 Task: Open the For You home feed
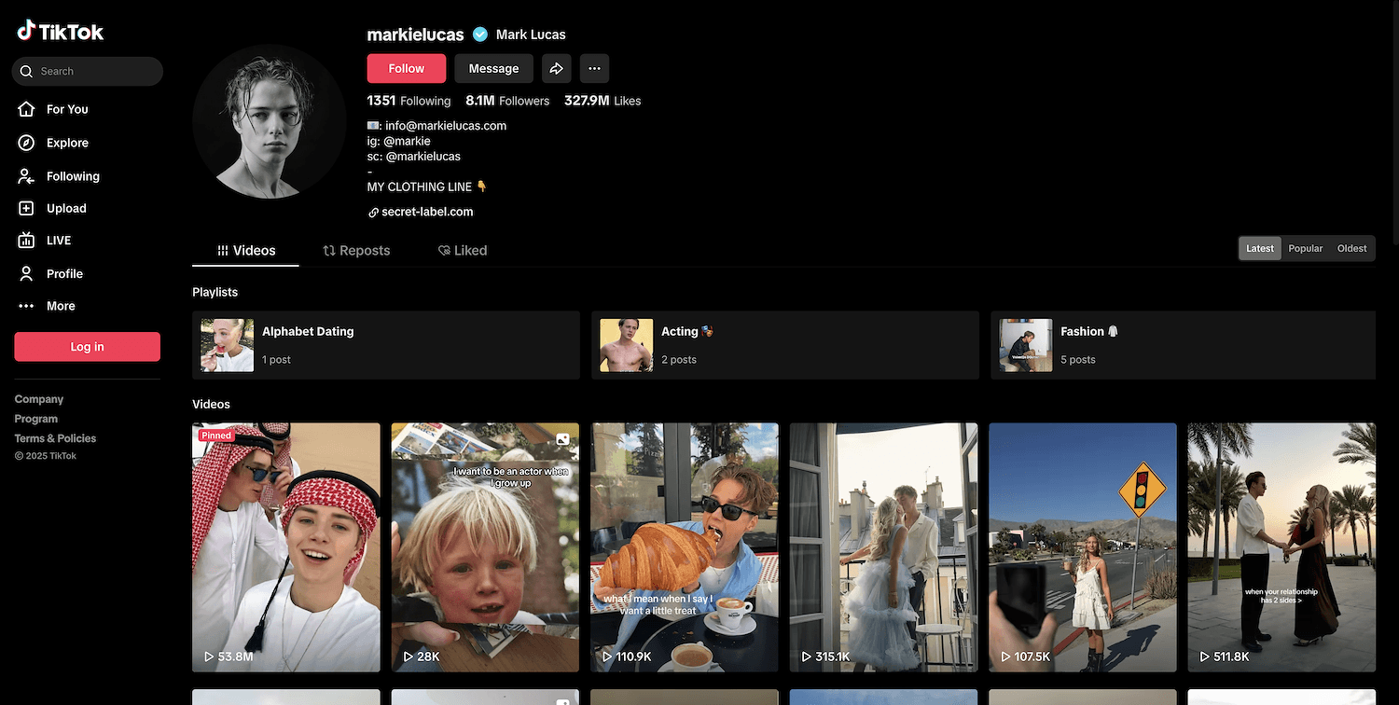tap(66, 109)
